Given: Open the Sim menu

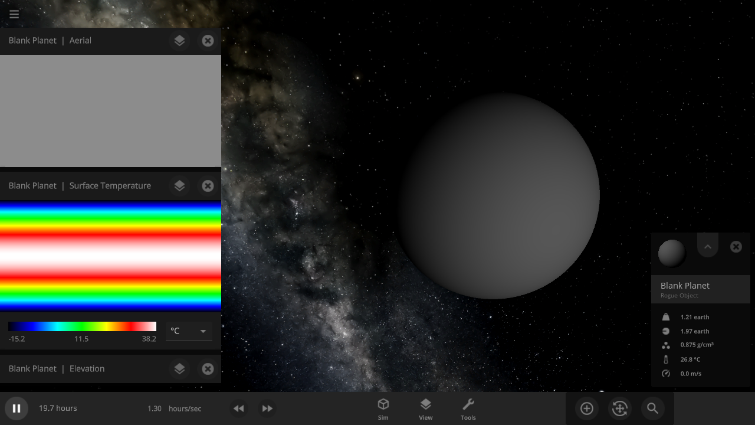Looking at the screenshot, I should click(383, 408).
